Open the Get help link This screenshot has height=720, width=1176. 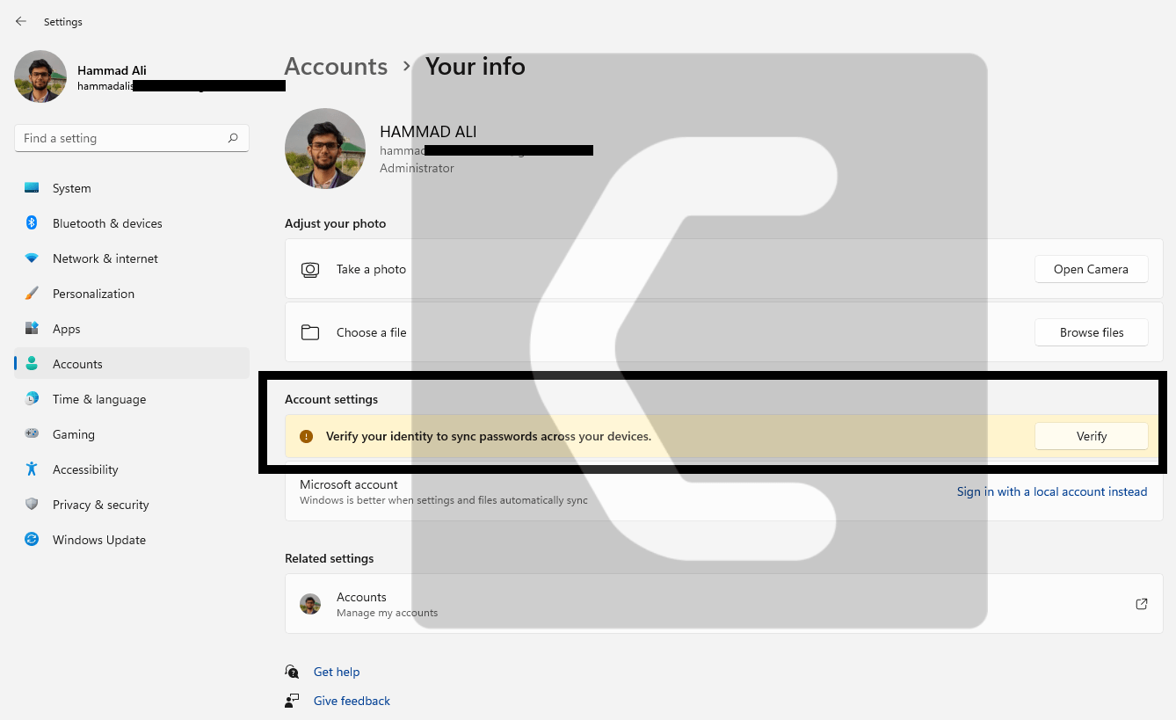click(x=337, y=672)
